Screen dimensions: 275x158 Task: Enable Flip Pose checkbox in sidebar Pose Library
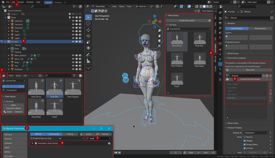(x=167, y=25)
